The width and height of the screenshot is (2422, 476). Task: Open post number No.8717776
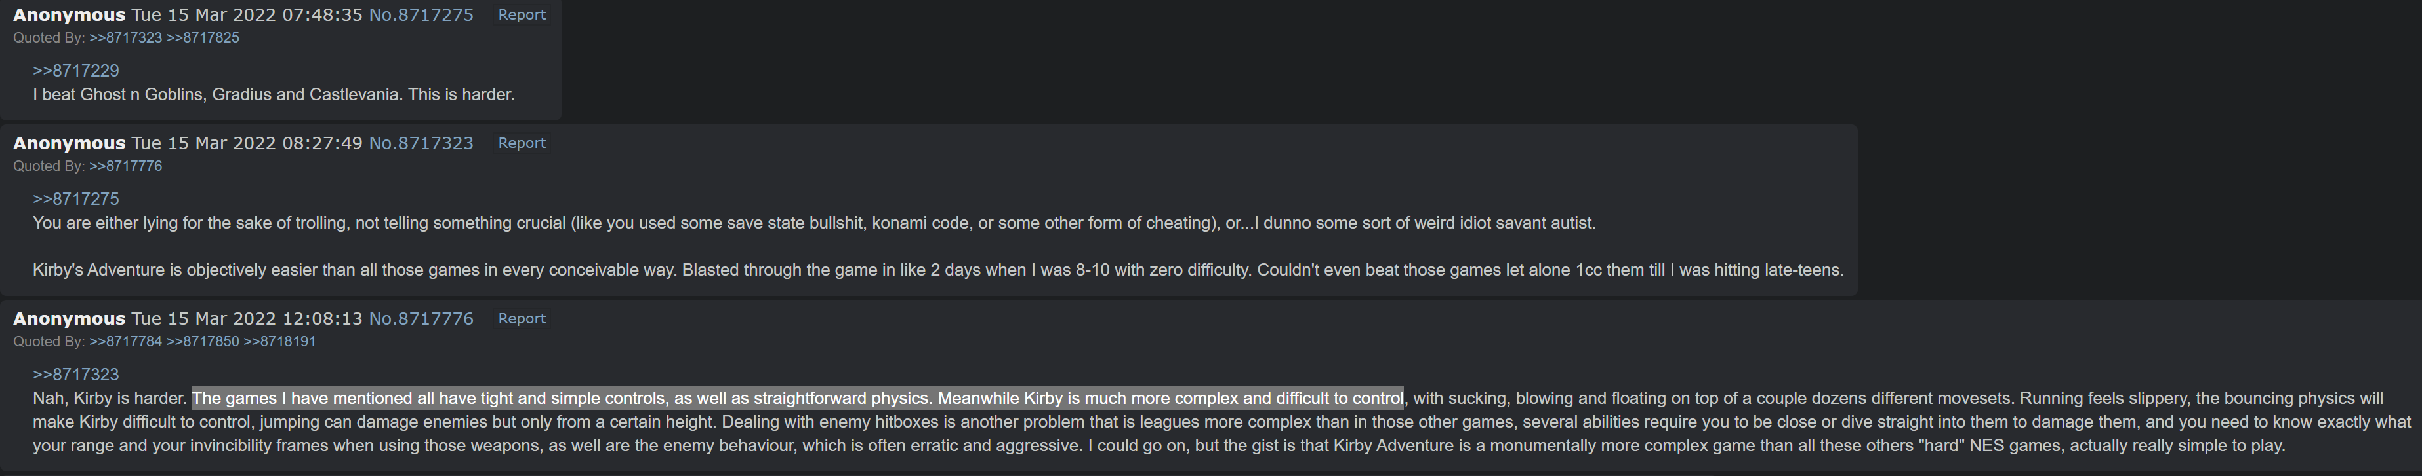pyautogui.click(x=421, y=318)
